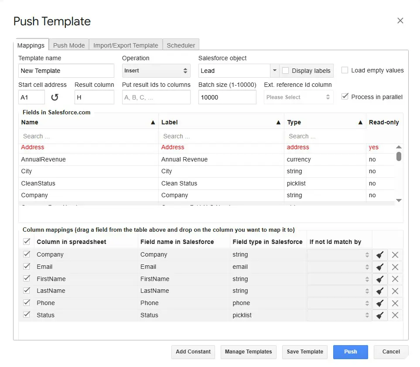The width and height of the screenshot is (420, 367).
Task: Clear the Email mapping with its broom icon
Action: (380, 267)
